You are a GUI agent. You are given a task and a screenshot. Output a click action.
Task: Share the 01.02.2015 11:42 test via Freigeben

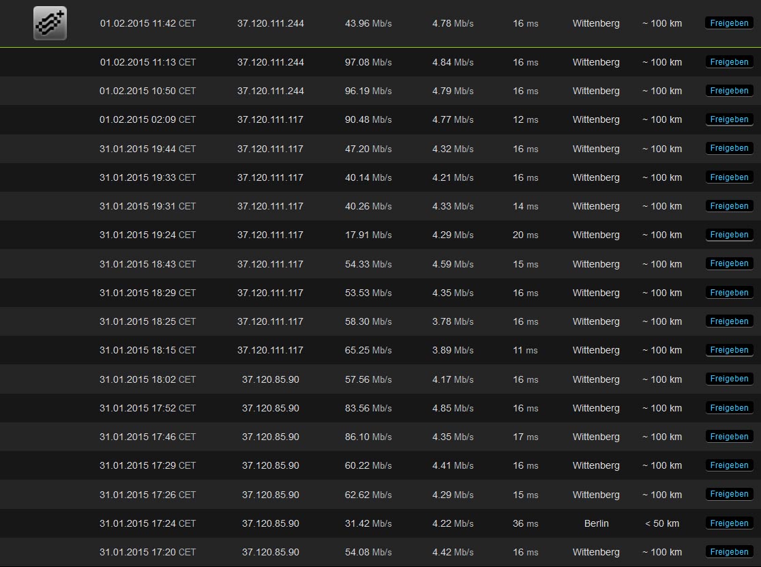tap(729, 23)
